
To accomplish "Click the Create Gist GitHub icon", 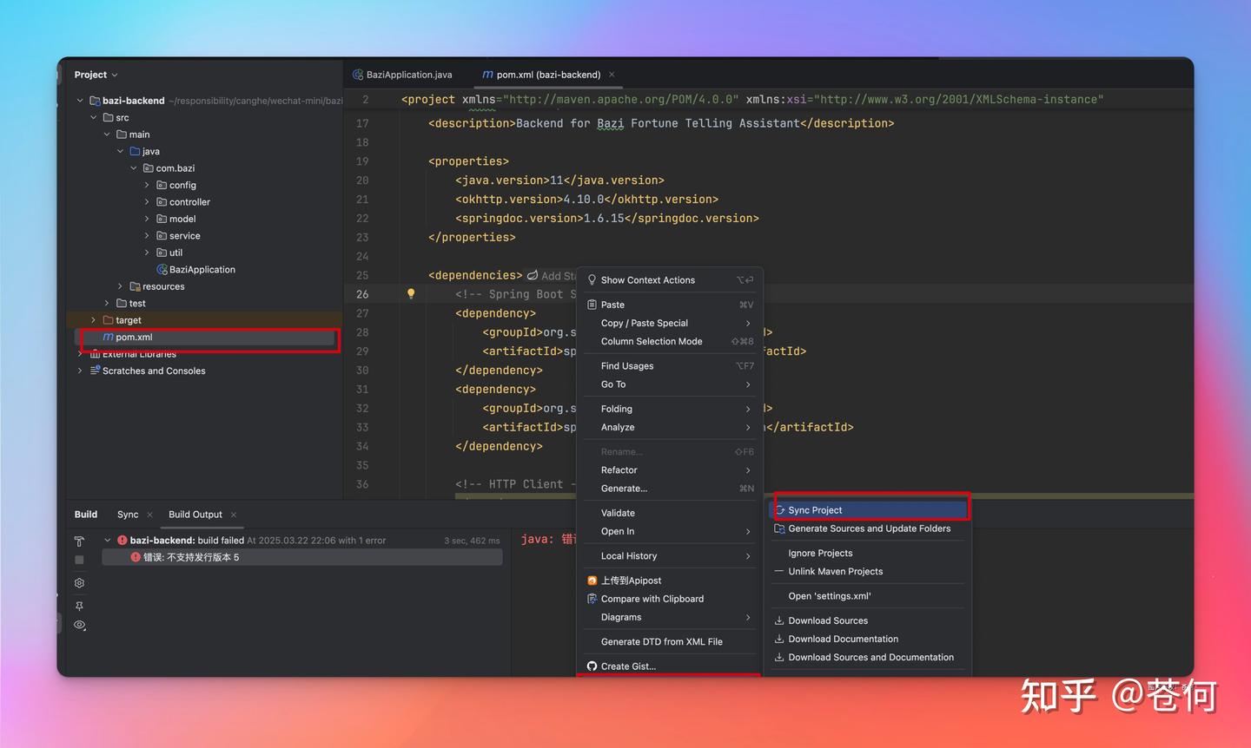I will pyautogui.click(x=592, y=666).
